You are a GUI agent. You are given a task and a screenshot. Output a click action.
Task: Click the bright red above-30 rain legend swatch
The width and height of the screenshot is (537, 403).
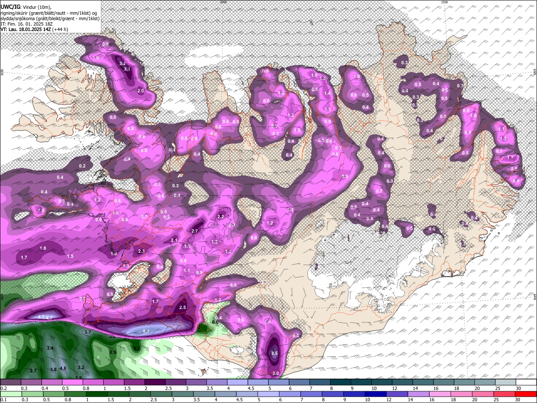pyautogui.click(x=526, y=394)
